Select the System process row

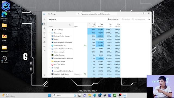coord(84,39)
